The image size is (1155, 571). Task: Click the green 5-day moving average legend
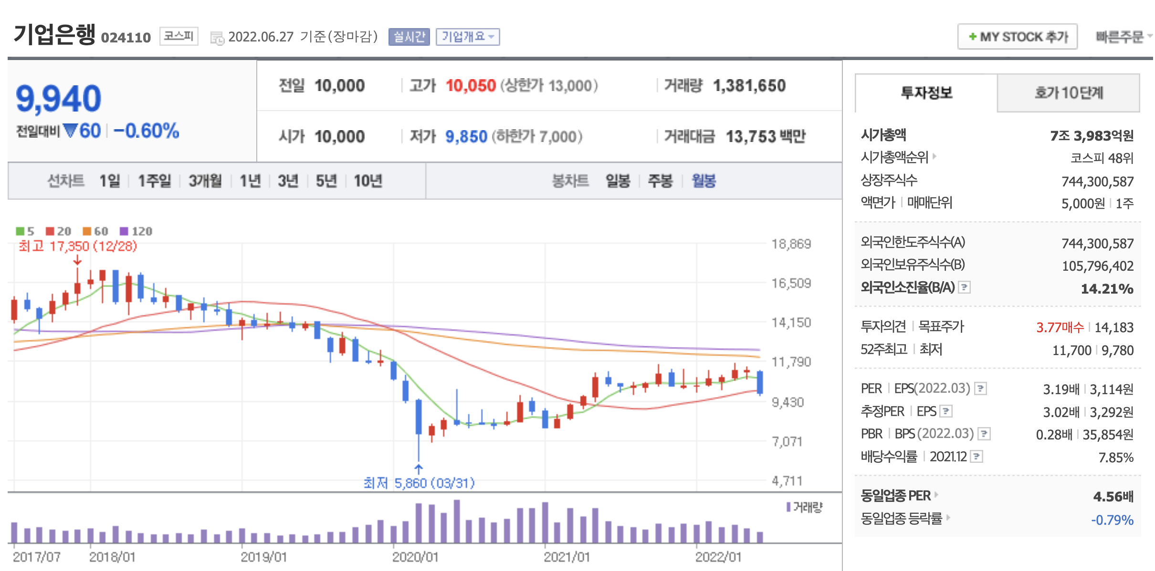(25, 231)
